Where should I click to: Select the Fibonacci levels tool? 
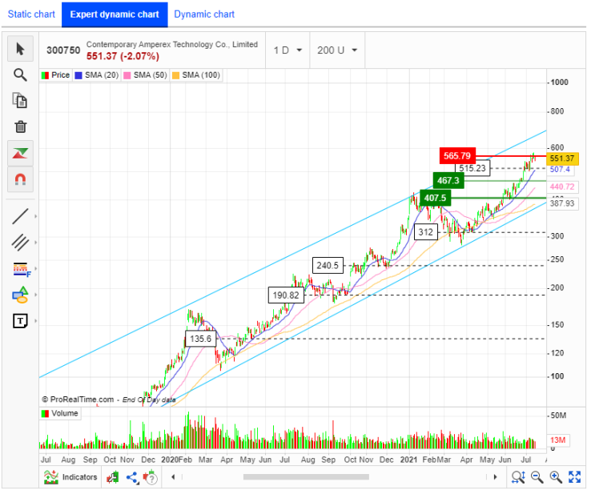tap(22, 269)
